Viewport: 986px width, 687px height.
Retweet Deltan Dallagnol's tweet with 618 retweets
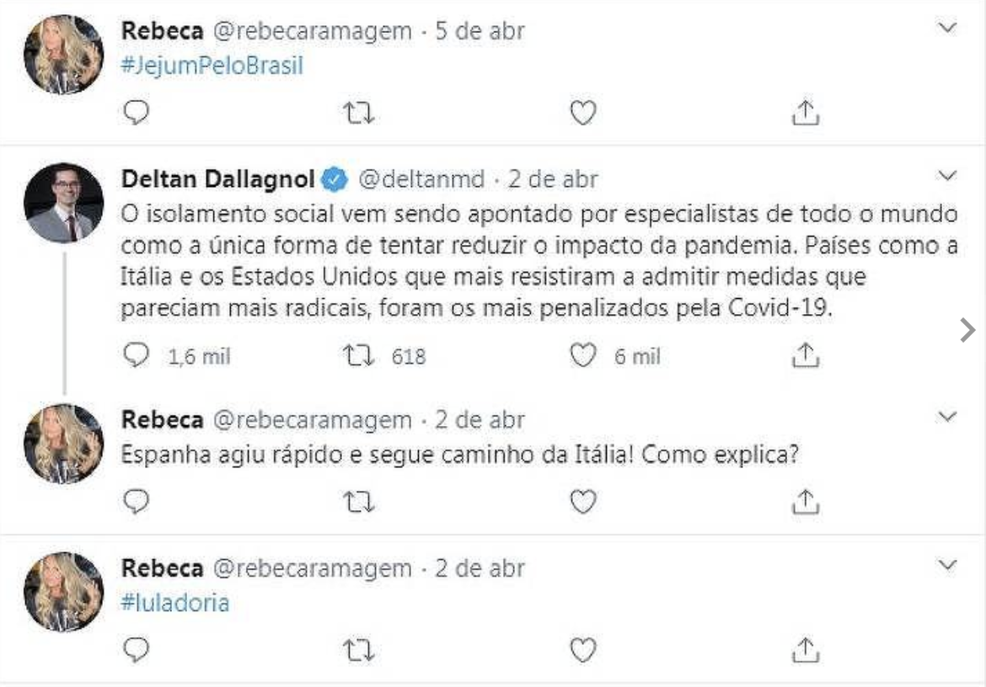pos(359,357)
